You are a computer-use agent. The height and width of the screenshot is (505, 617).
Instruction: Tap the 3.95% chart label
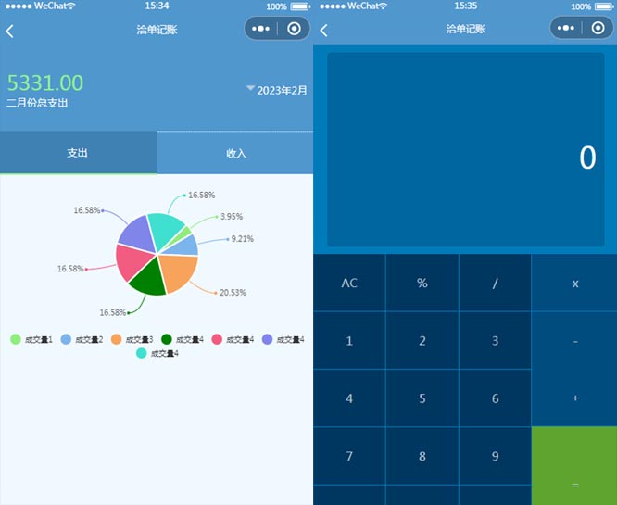(x=232, y=216)
